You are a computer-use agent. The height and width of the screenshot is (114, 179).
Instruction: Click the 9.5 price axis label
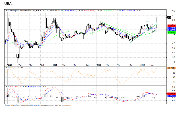click(x=174, y=16)
